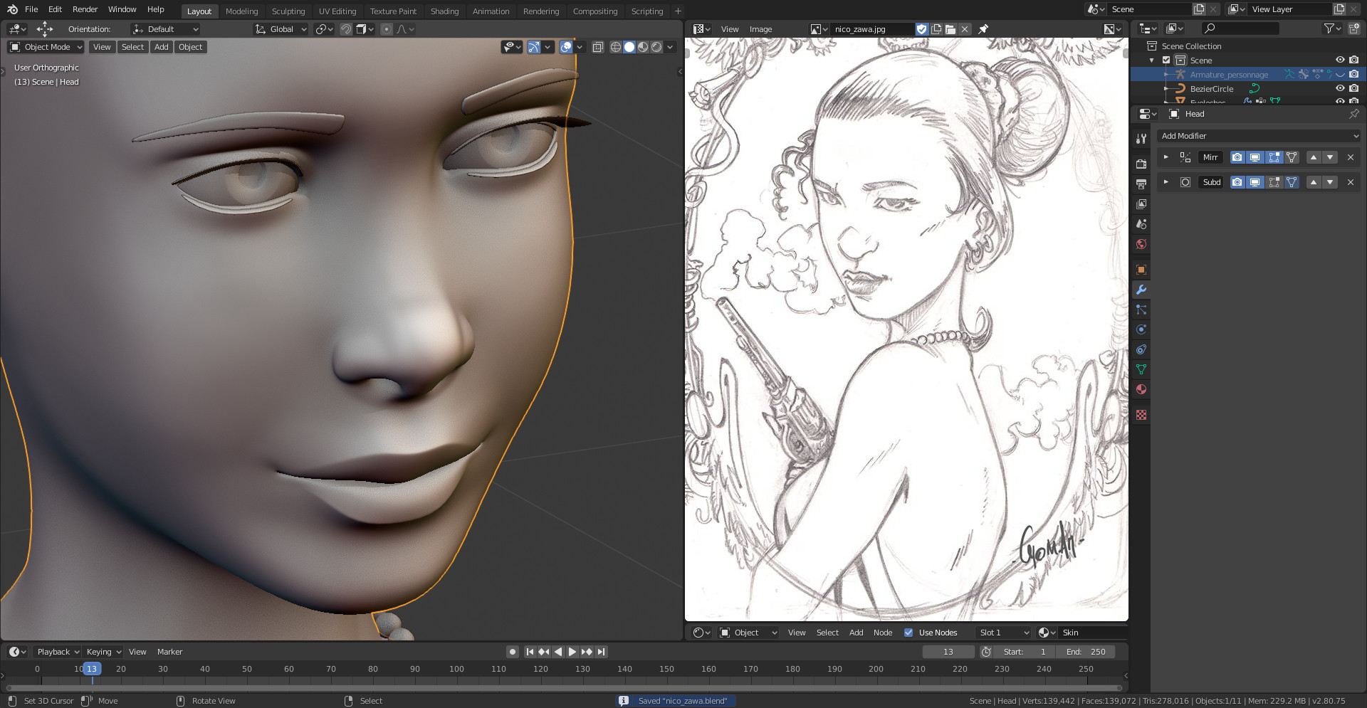Click Blender logo menu icon
Viewport: 1367px width, 708px height.
click(12, 9)
